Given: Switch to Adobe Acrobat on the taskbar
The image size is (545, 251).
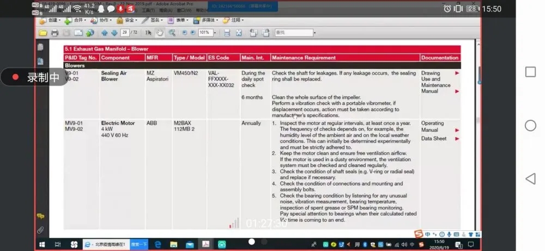Looking at the screenshot, I should tap(206, 244).
